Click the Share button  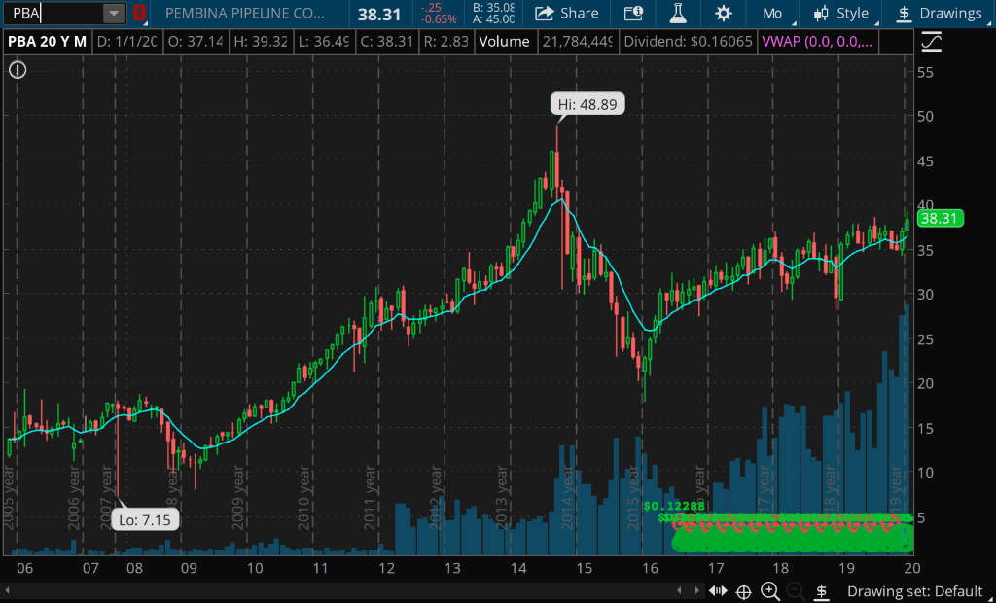pyautogui.click(x=567, y=14)
